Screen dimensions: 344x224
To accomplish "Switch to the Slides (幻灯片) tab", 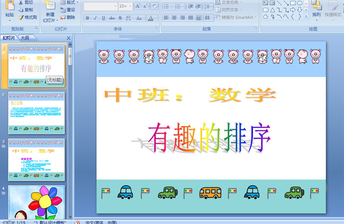I will point(8,38).
